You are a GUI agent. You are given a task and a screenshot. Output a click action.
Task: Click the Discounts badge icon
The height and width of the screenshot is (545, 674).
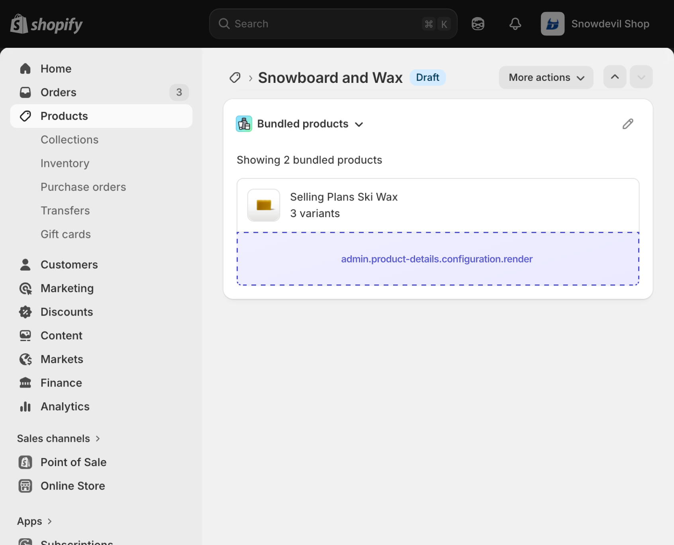tap(25, 312)
